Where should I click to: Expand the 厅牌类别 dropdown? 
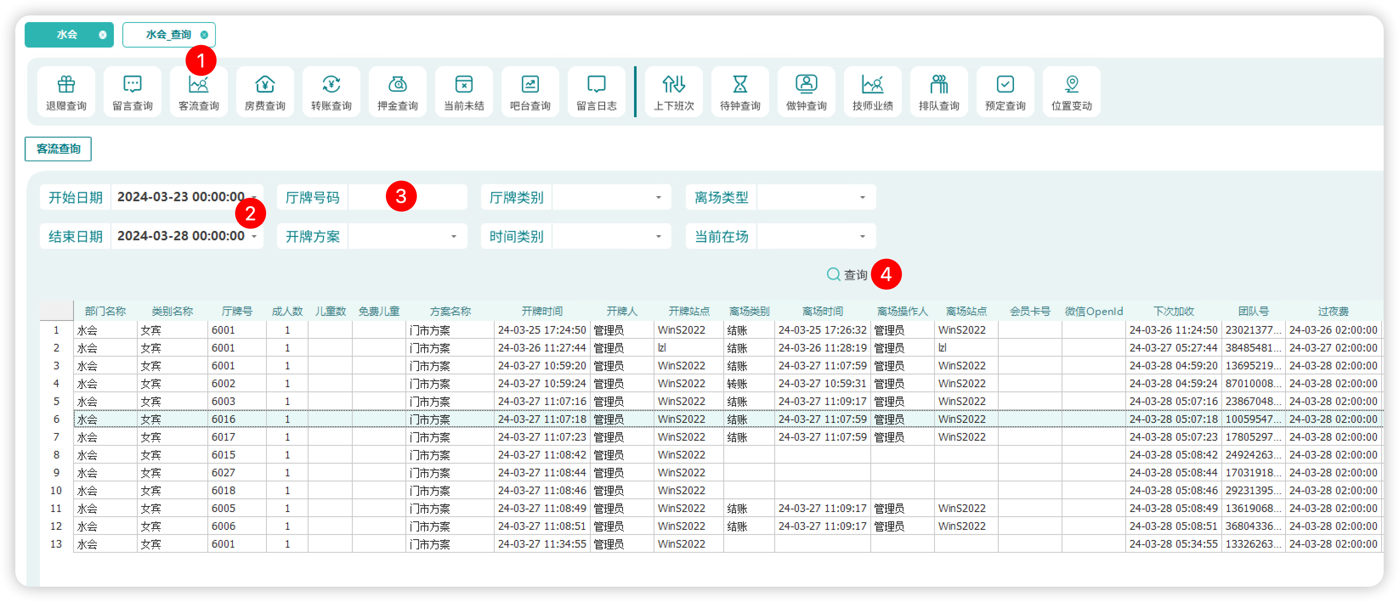pos(658,197)
